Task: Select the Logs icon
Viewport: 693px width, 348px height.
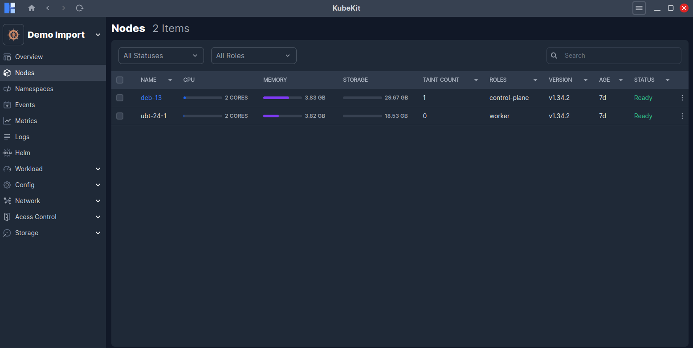Action: [7, 136]
